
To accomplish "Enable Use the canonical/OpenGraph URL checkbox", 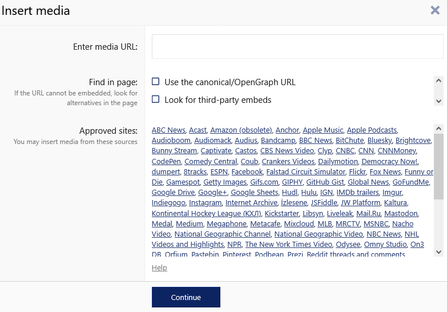I will (x=155, y=82).
